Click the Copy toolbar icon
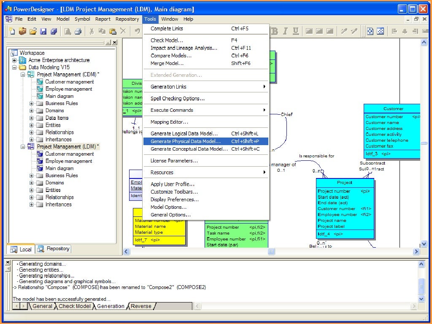This screenshot has height=324, width=432. point(102,31)
